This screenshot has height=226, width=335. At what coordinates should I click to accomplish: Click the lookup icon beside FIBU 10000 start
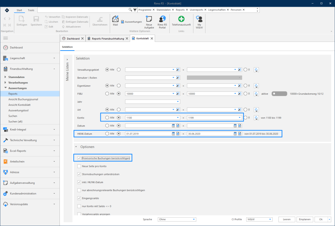(x=178, y=94)
